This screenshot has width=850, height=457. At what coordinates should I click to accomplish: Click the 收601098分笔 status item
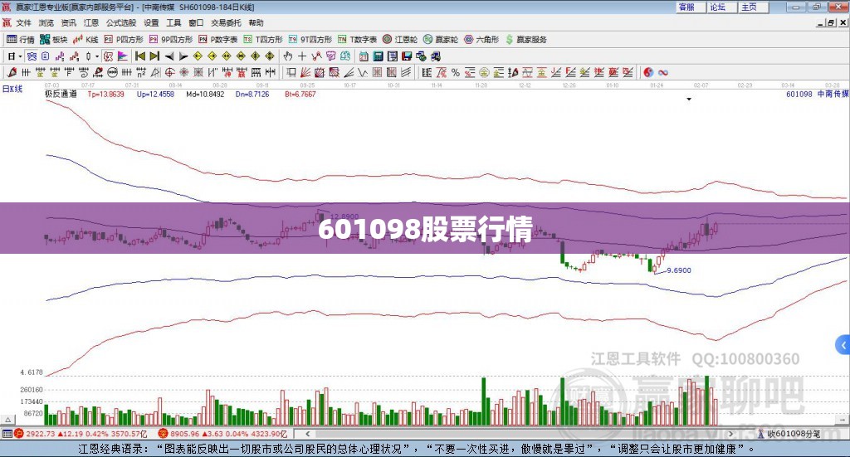click(x=790, y=434)
